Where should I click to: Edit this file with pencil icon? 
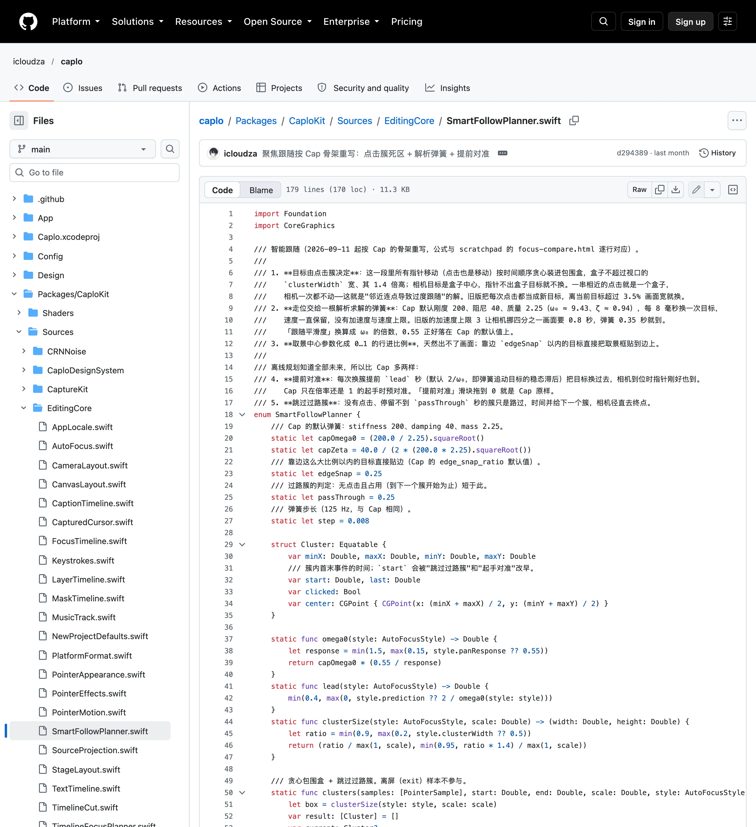696,190
